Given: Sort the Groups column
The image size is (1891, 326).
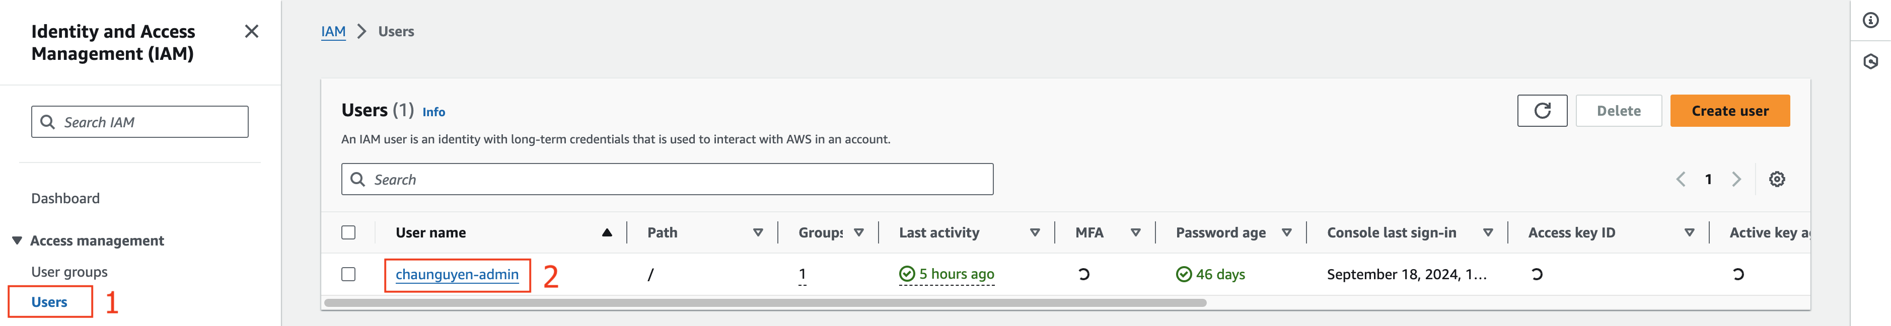Looking at the screenshot, I should point(859,233).
